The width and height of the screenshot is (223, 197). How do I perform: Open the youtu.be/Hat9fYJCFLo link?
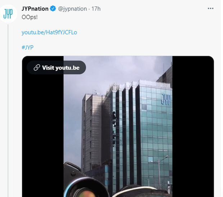49,32
